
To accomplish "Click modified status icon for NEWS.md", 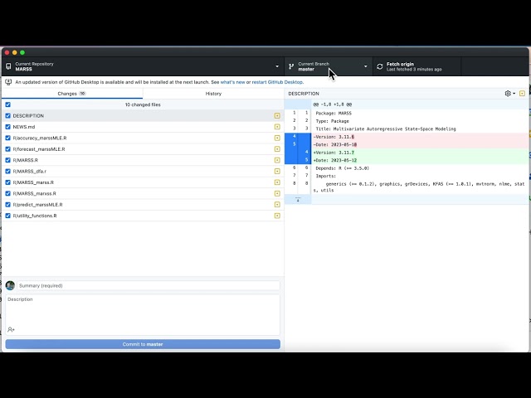I will click(x=277, y=127).
